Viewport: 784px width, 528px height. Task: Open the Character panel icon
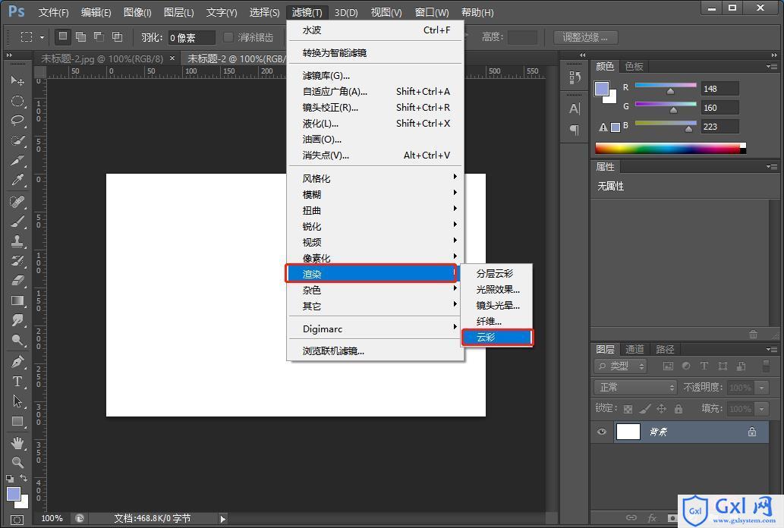pyautogui.click(x=575, y=108)
